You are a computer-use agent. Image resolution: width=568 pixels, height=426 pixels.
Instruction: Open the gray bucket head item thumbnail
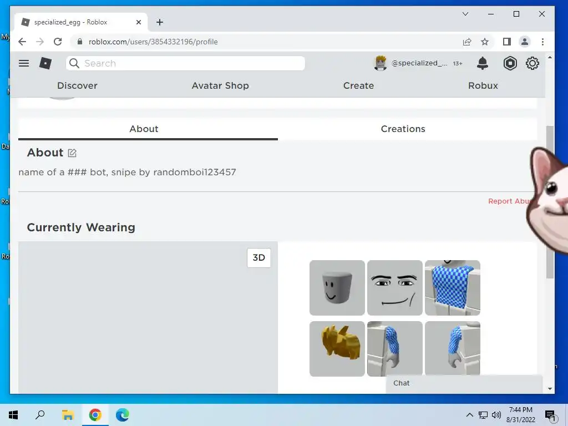[337, 288]
